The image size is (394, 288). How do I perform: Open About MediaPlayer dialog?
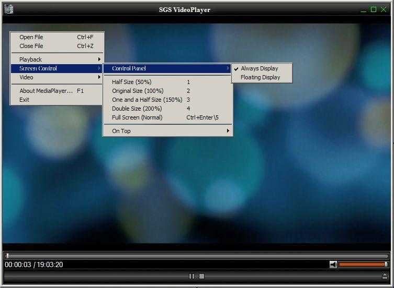57,91
